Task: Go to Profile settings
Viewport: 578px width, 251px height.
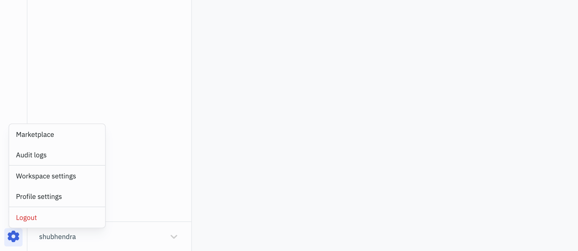Action: pyautogui.click(x=39, y=197)
